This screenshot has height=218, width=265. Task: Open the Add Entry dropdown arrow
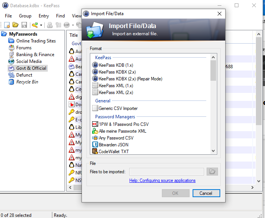pyautogui.click(x=41, y=25)
